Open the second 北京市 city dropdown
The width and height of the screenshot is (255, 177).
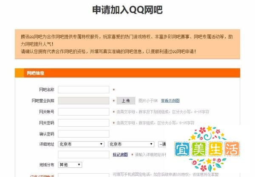click(x=131, y=144)
